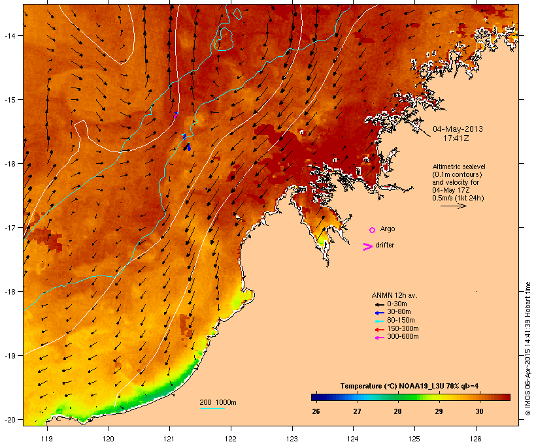Click the '300-600m' depth label
Viewport: 536px width, 444px height.
coord(403,337)
